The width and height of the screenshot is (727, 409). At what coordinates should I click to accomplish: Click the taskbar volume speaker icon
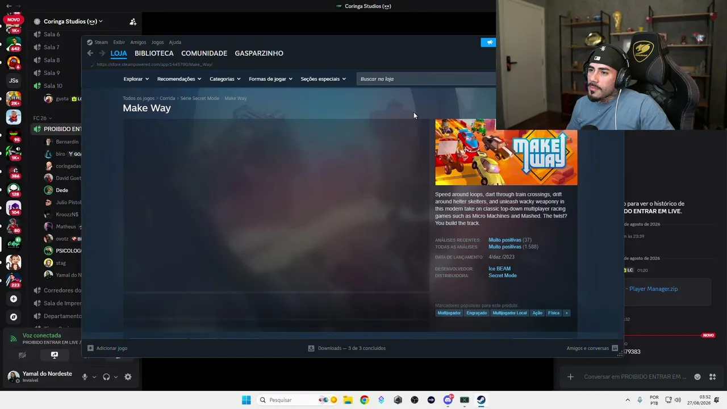point(678,400)
